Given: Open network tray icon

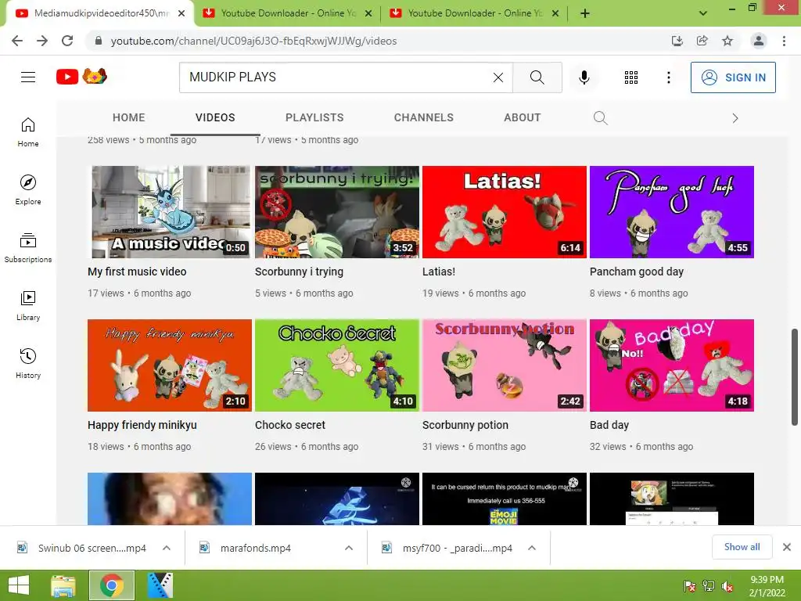Looking at the screenshot, I should (709, 586).
